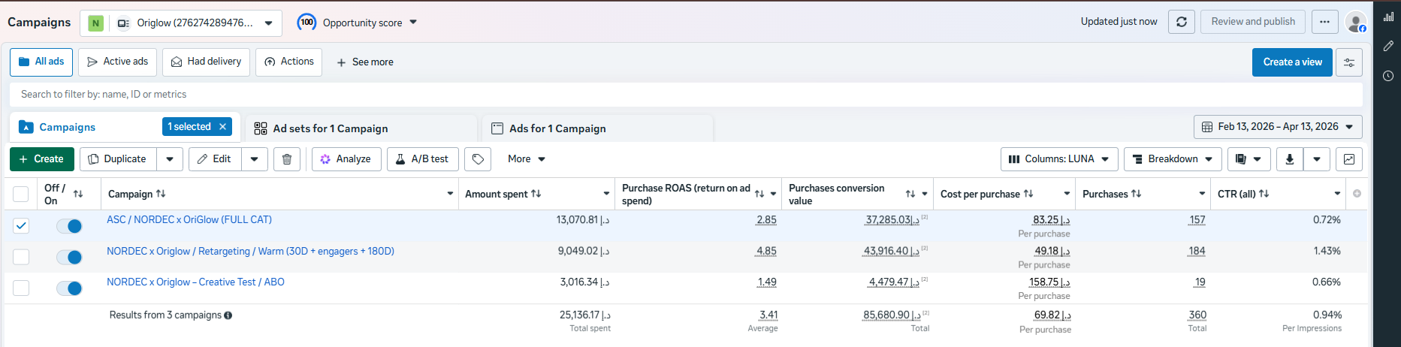The image size is (1401, 347).
Task: Click the Analyze button
Action: 346,159
